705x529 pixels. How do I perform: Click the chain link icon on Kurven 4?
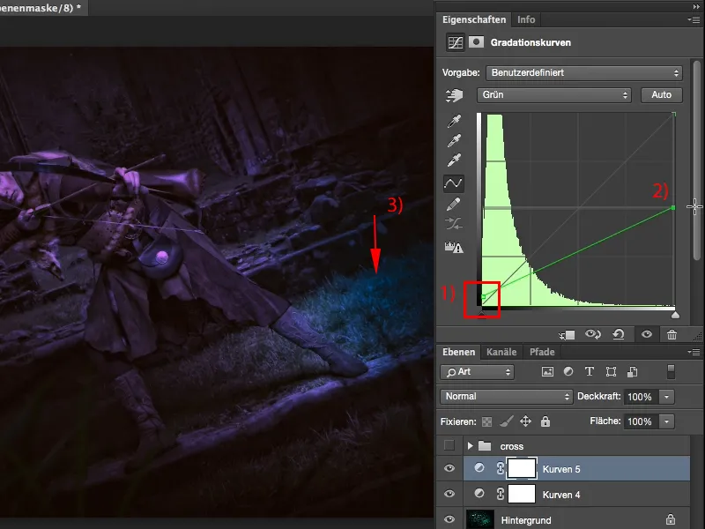[500, 494]
